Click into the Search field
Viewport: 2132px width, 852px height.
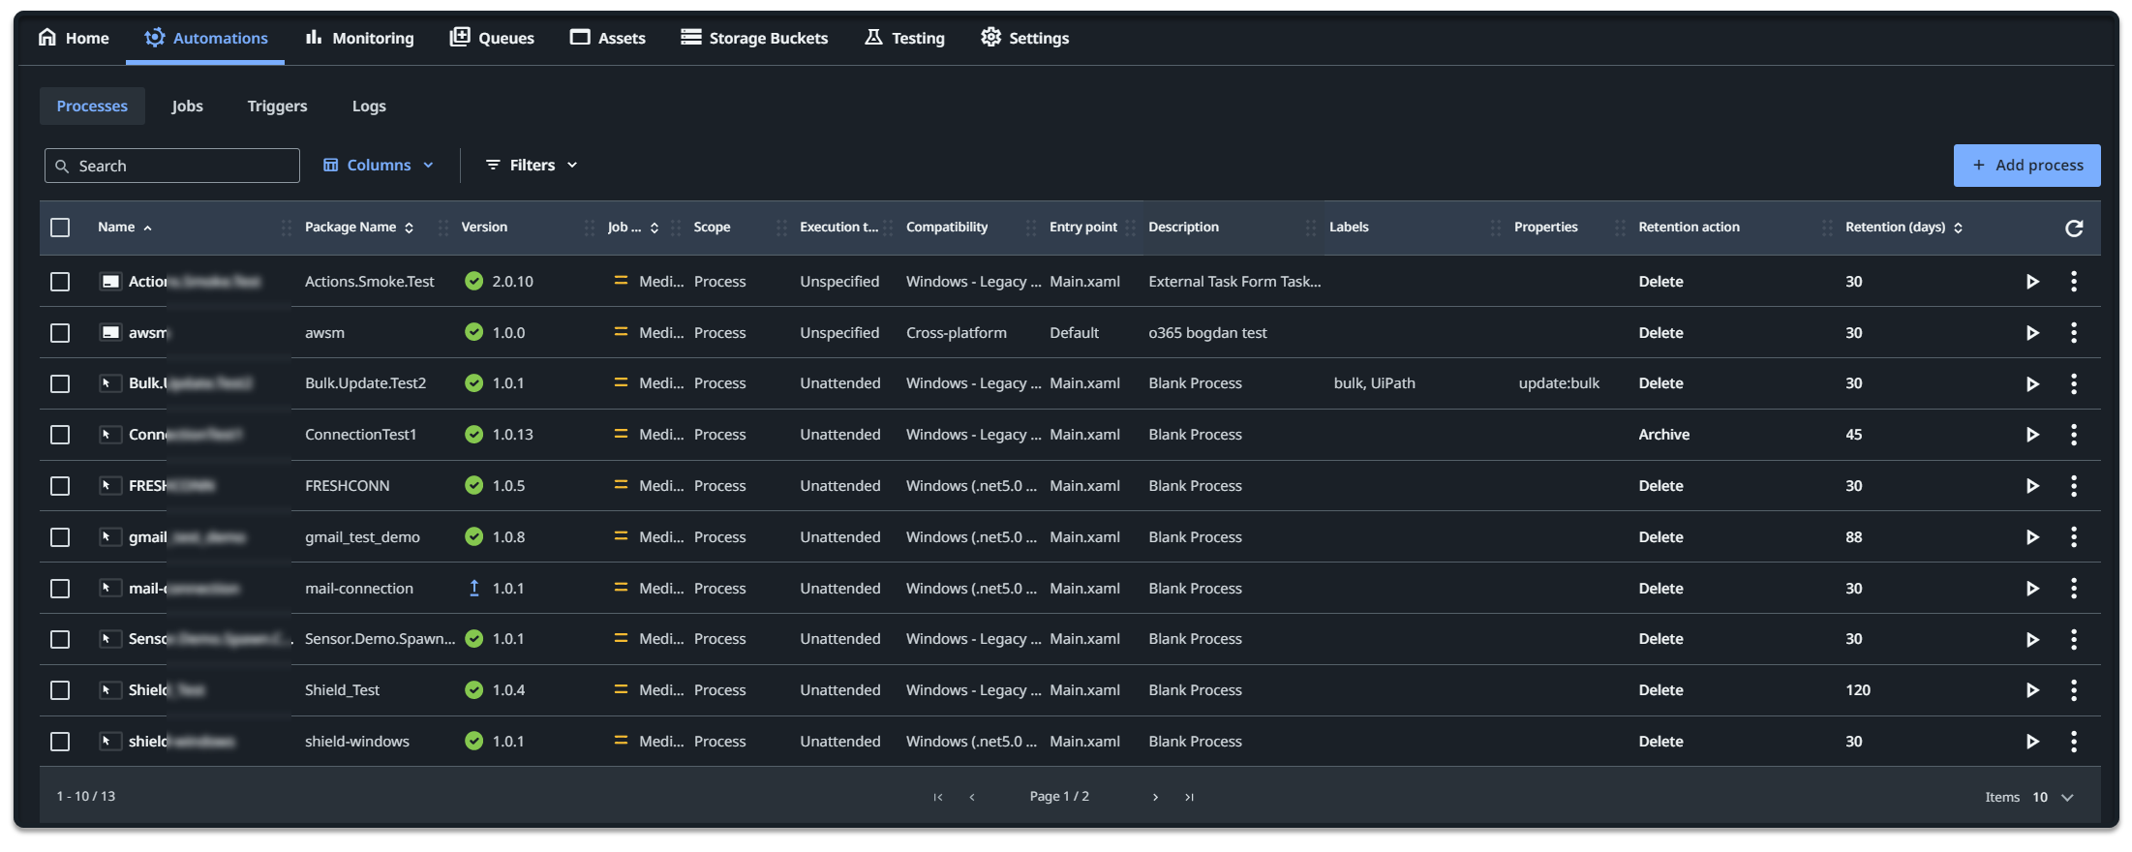point(171,166)
